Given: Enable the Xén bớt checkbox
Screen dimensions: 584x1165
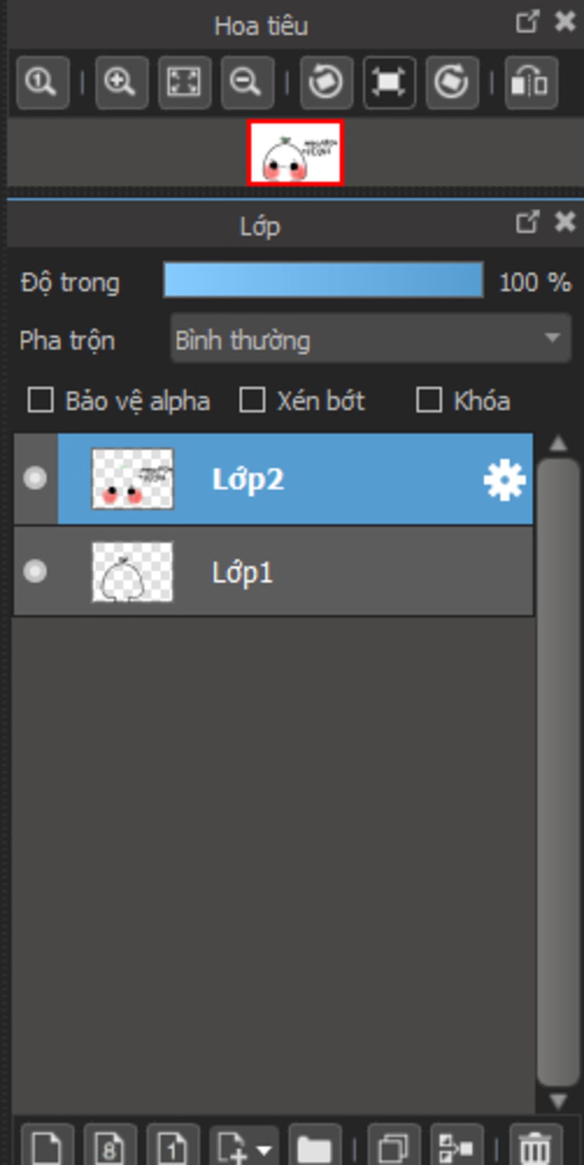Looking at the screenshot, I should (252, 400).
